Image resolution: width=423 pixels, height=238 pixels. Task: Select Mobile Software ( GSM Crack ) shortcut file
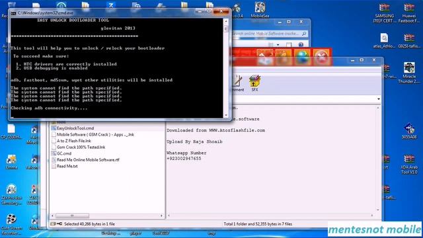pyautogui.click(x=93, y=134)
